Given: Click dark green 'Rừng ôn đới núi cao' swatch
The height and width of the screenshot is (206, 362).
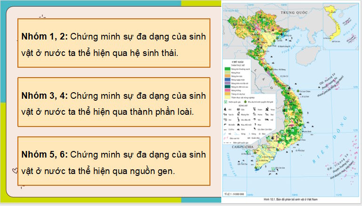Looking at the screenshot, I should [x=227, y=87].
